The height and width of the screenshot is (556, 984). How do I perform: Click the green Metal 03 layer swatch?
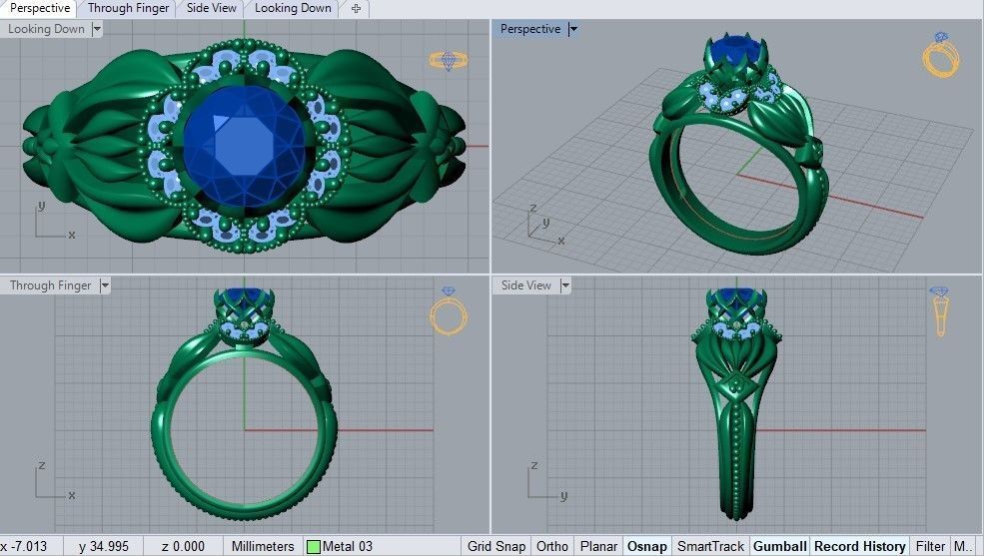coord(313,547)
